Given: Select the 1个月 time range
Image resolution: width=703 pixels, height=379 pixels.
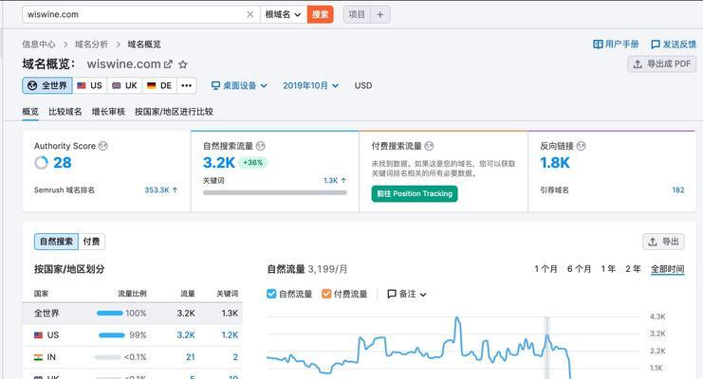Looking at the screenshot, I should point(546,269).
